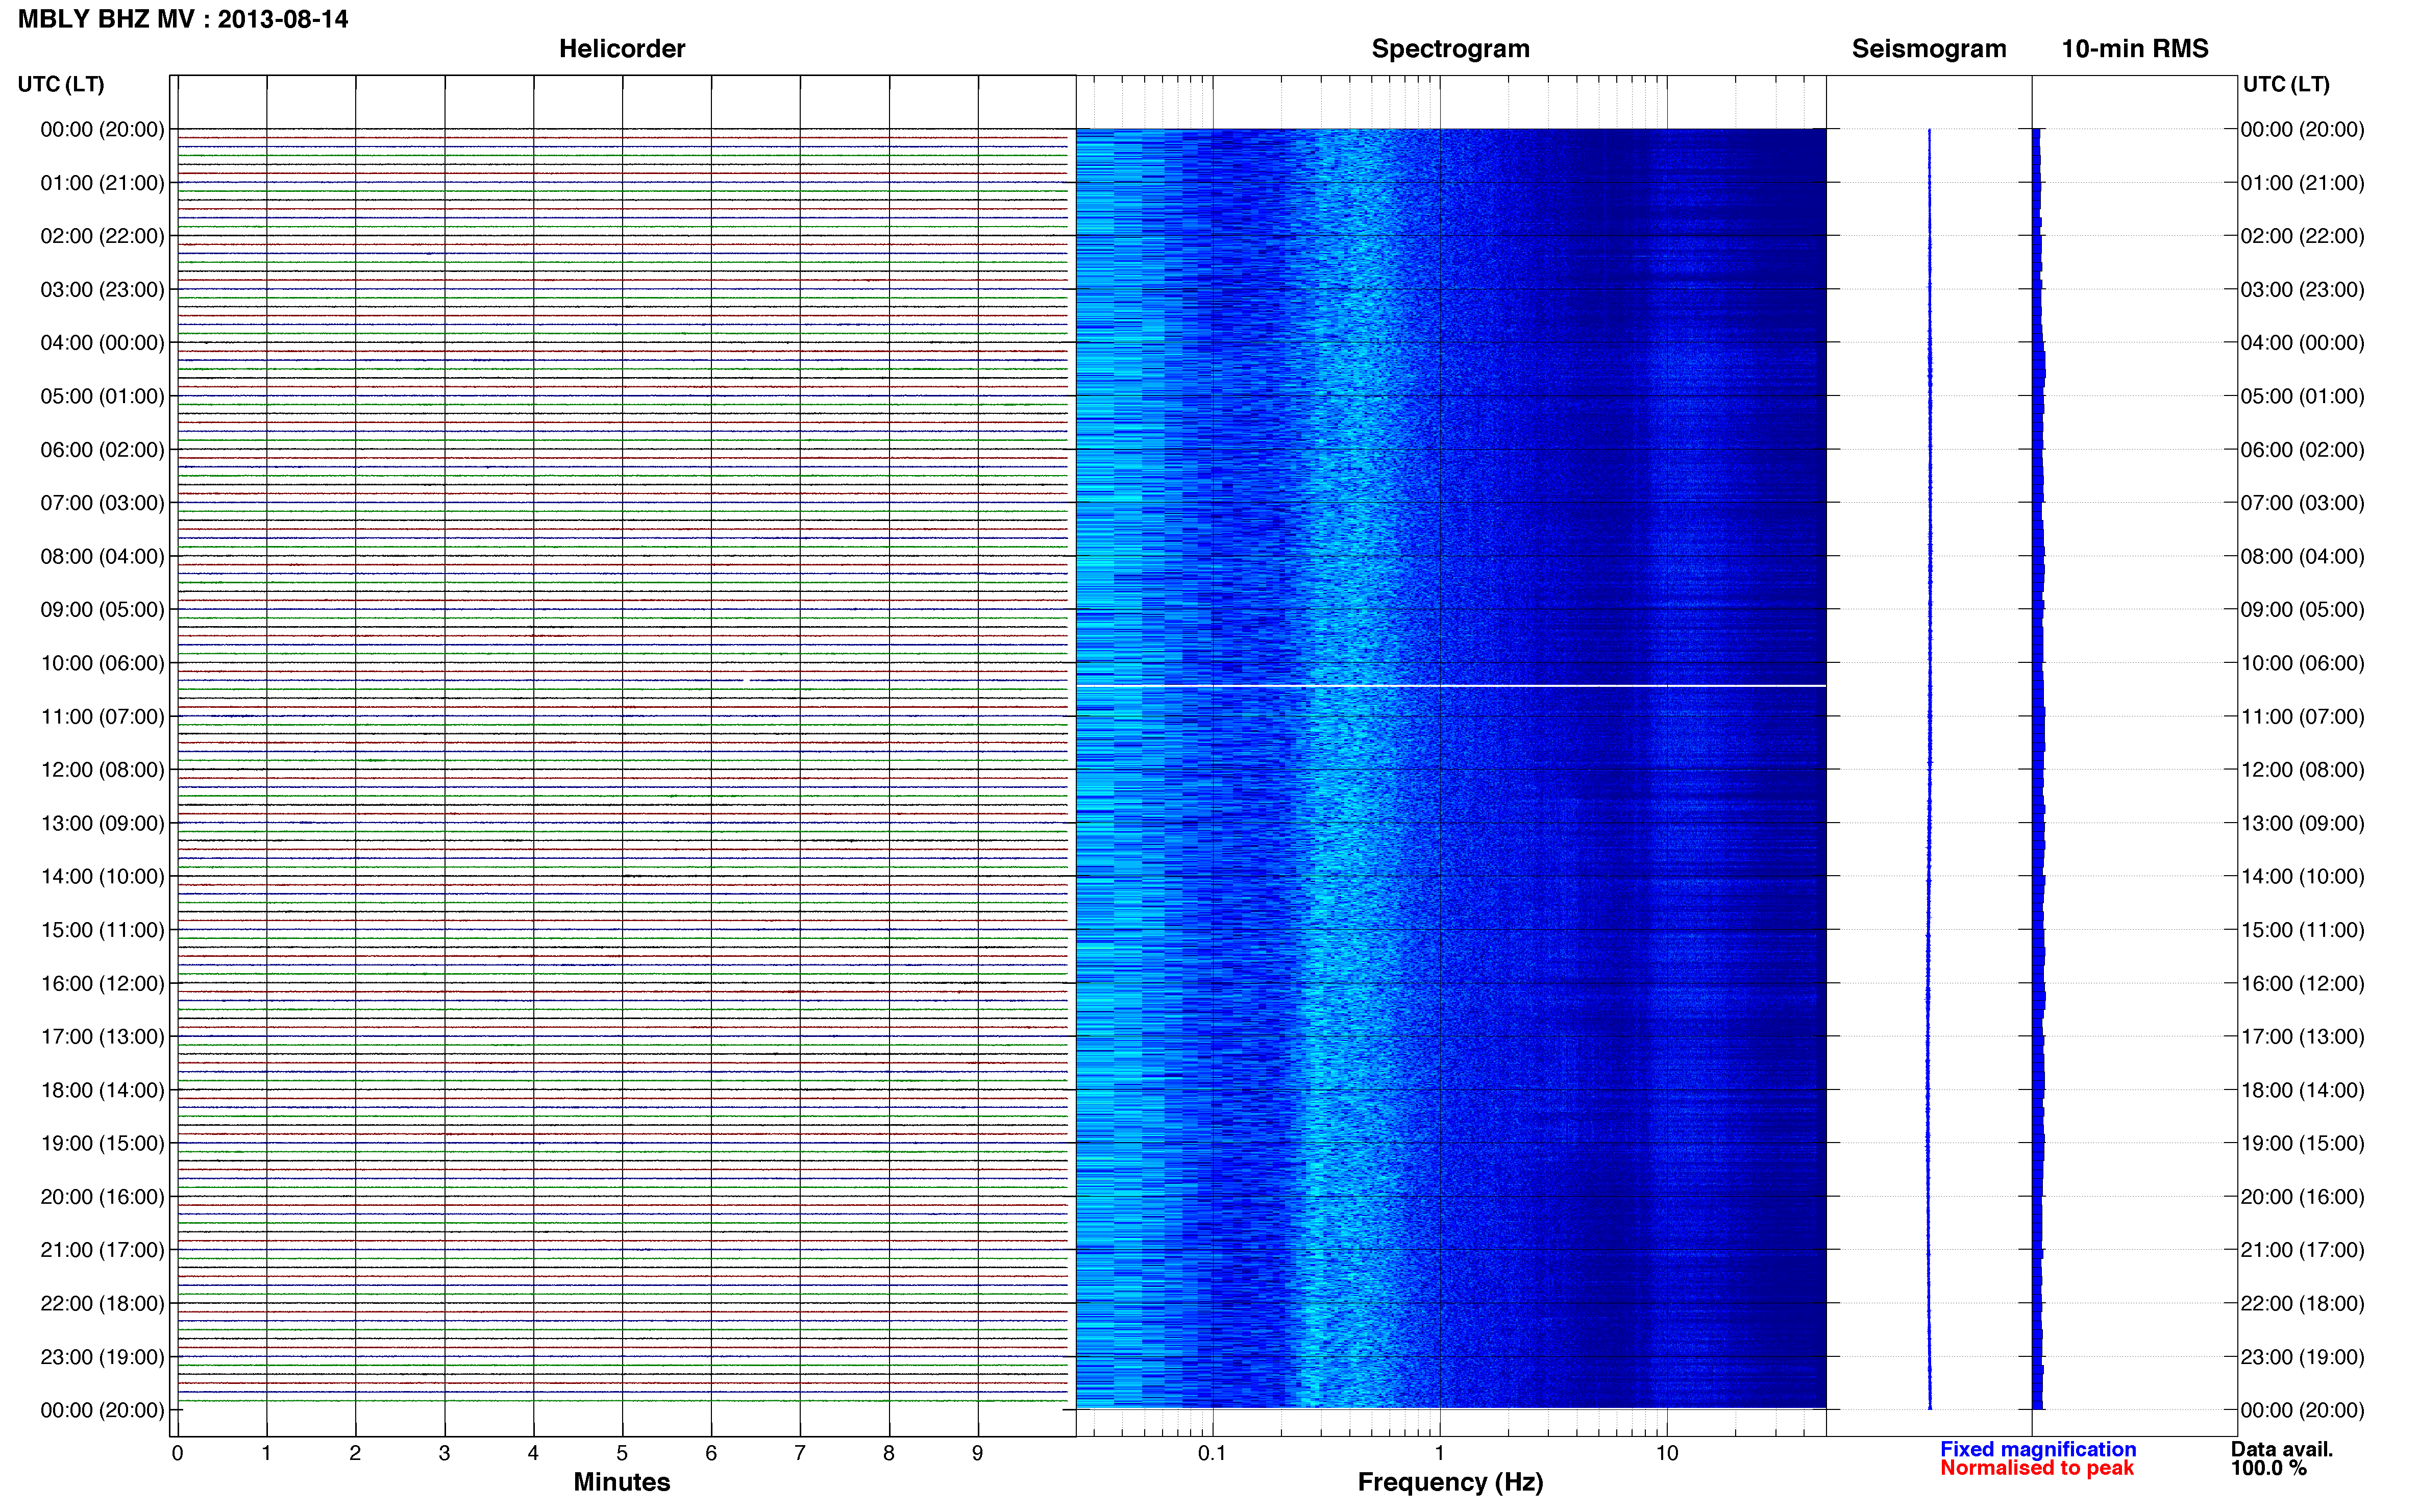Screen dimensions: 2419x1512
Task: Click '20:00 (16:00)' on the right RMS axis
Action: (x=2303, y=1197)
